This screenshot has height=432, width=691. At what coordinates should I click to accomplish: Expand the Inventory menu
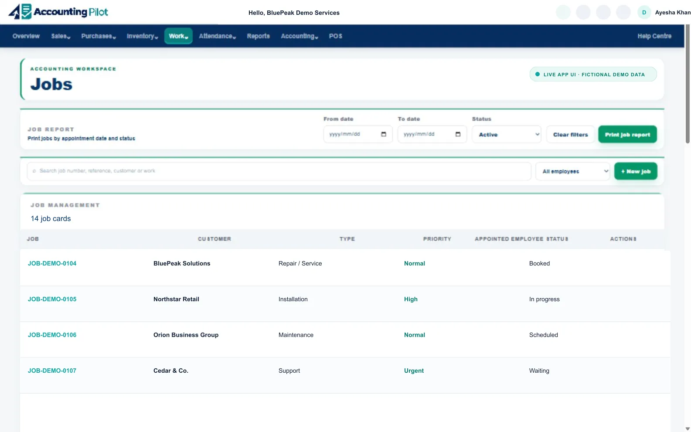coord(142,36)
